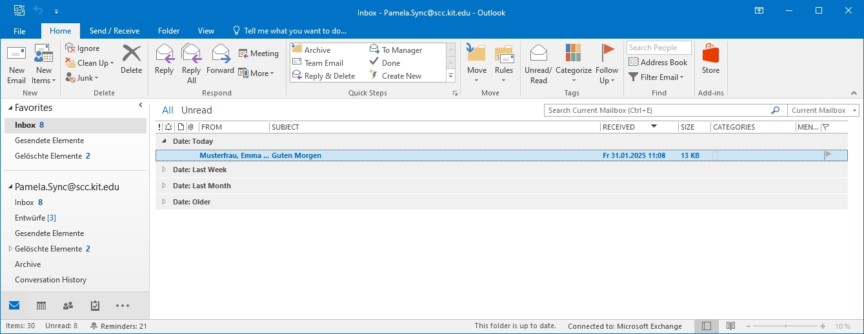Run the Reply & Delete quick step
864x334 pixels.
coord(324,75)
